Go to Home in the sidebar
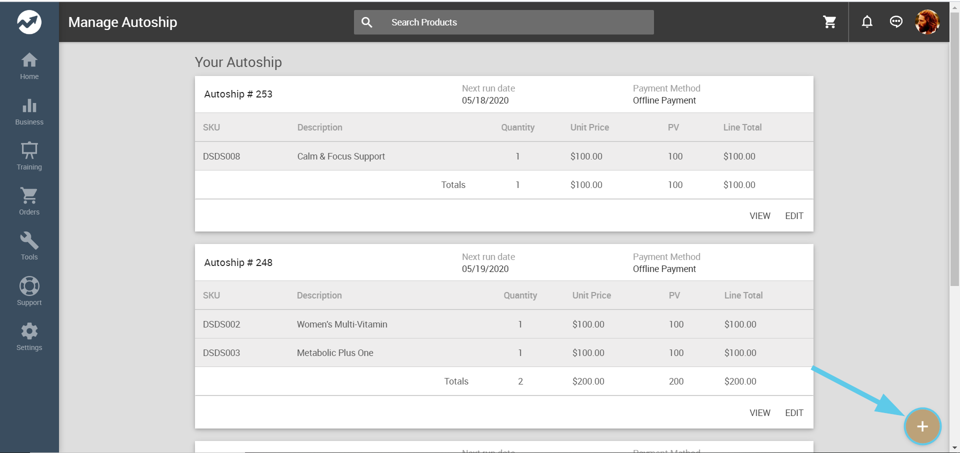Viewport: 960px width, 453px height. click(29, 66)
